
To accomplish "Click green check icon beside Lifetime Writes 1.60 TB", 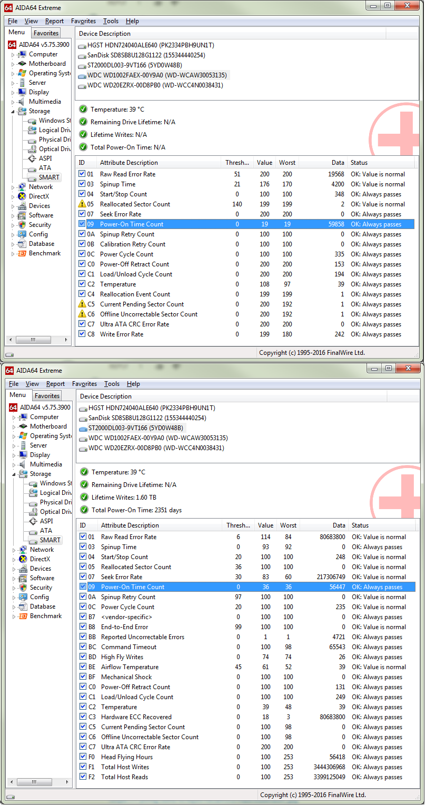I will point(84,498).
